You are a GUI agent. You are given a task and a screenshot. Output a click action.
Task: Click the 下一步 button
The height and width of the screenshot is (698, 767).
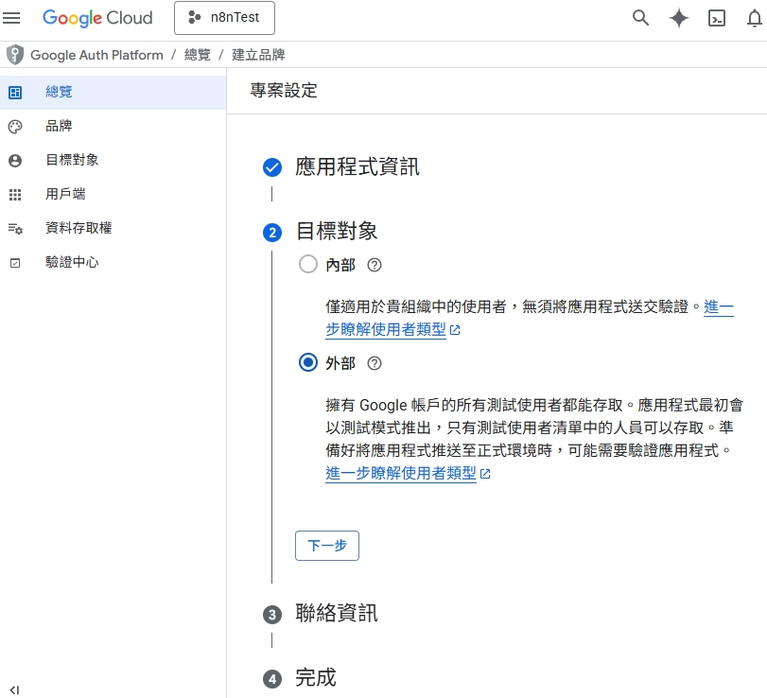point(327,546)
